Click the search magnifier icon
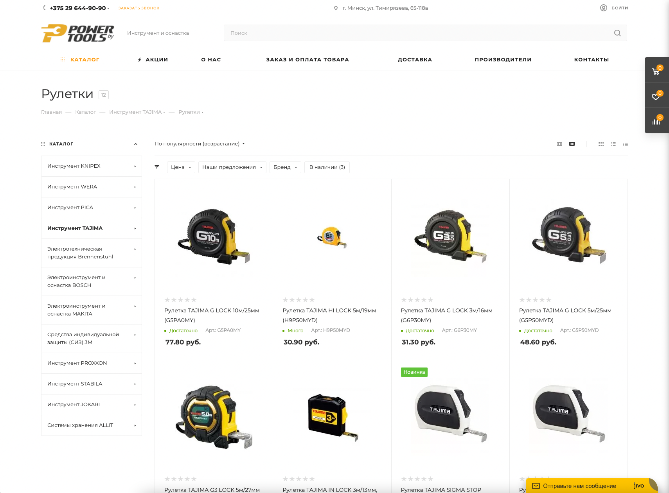This screenshot has width=669, height=493. click(617, 33)
